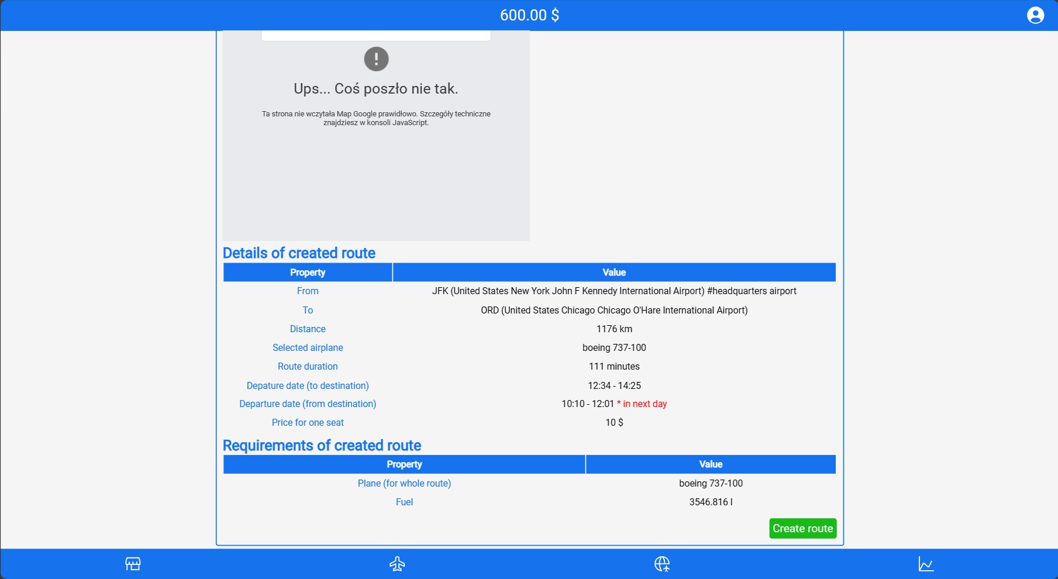The image size is (1058, 579).
Task: Click the 'Requirements of created route' heading
Action: click(x=322, y=446)
